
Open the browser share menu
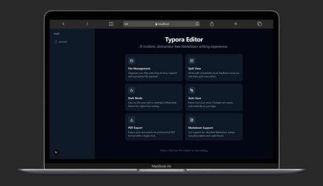[212, 24]
